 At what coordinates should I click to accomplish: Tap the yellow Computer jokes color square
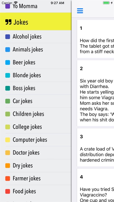click(8, 140)
